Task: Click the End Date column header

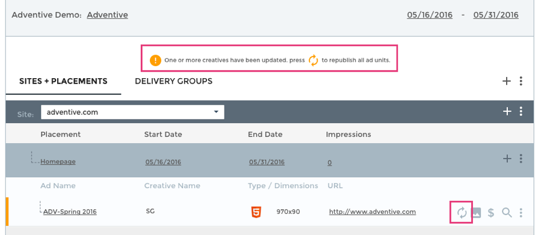Action: click(x=265, y=135)
